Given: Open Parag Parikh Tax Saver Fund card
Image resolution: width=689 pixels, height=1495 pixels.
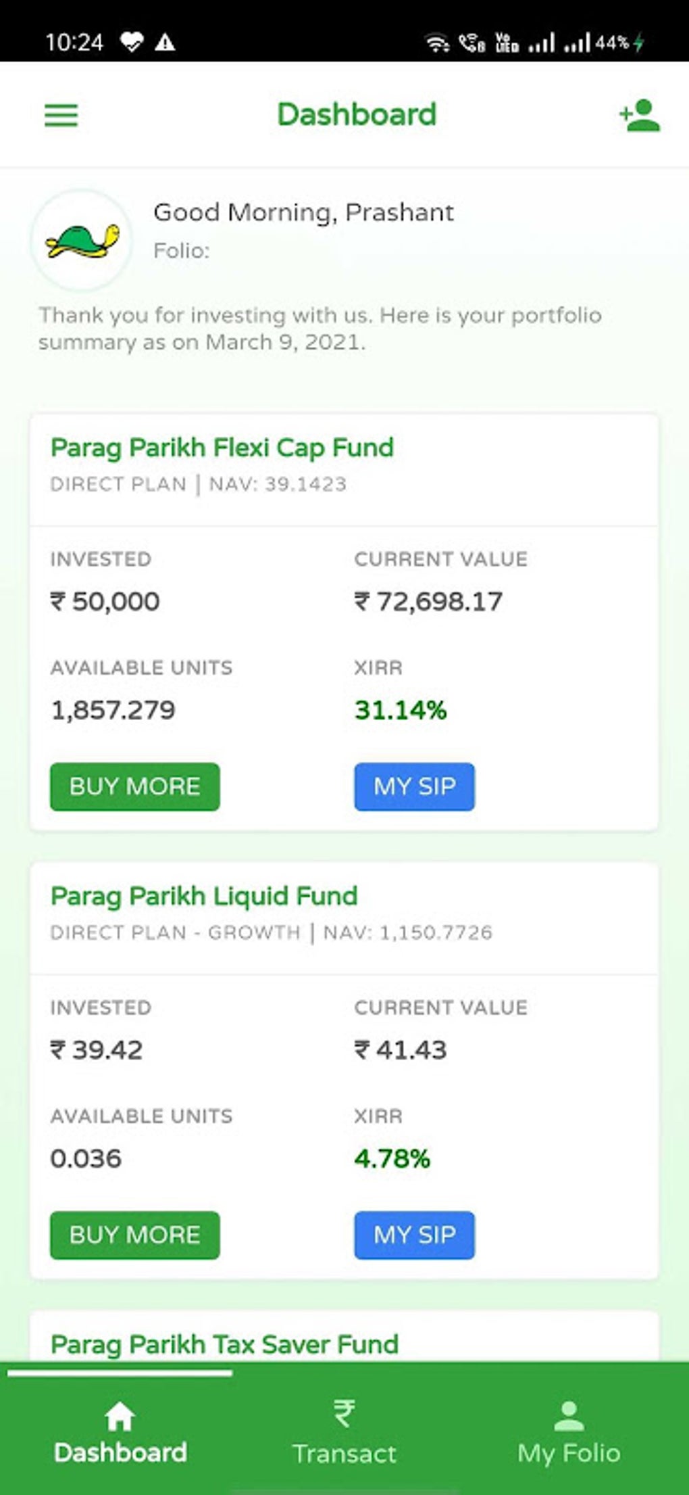Looking at the screenshot, I should pyautogui.click(x=224, y=1344).
